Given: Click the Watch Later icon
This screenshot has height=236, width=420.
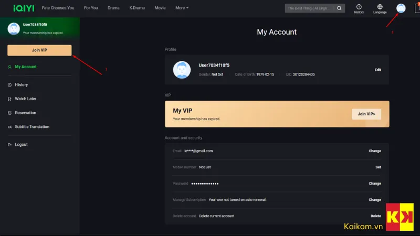Looking at the screenshot, I should 9,99.
